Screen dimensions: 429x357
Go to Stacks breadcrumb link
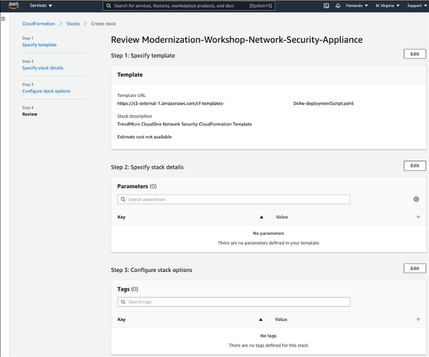pos(73,24)
